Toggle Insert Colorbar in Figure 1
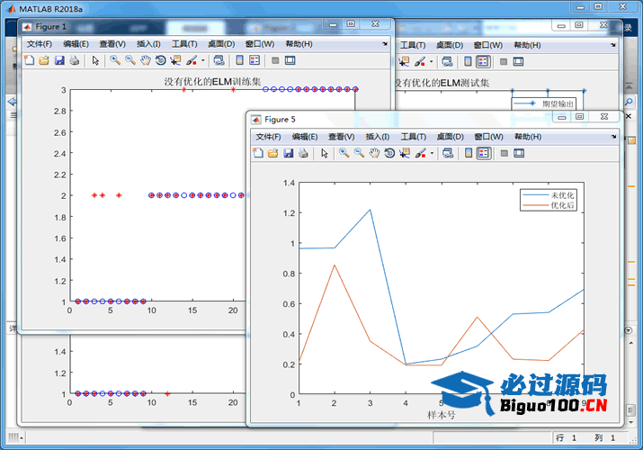The image size is (643, 450). [240, 60]
